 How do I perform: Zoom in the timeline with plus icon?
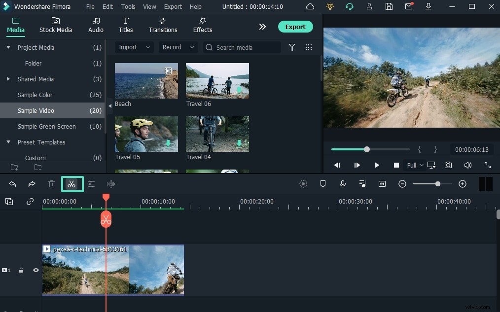pos(463,183)
